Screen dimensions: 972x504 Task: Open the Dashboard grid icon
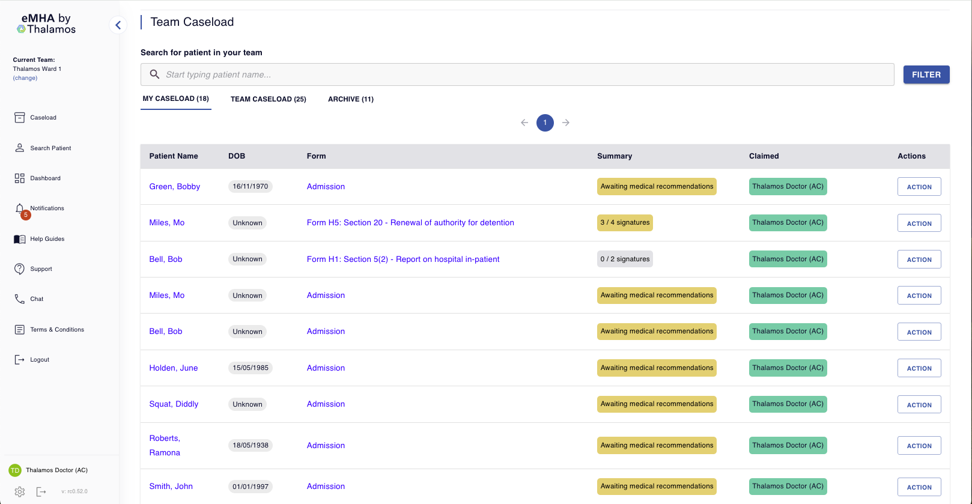coord(20,178)
